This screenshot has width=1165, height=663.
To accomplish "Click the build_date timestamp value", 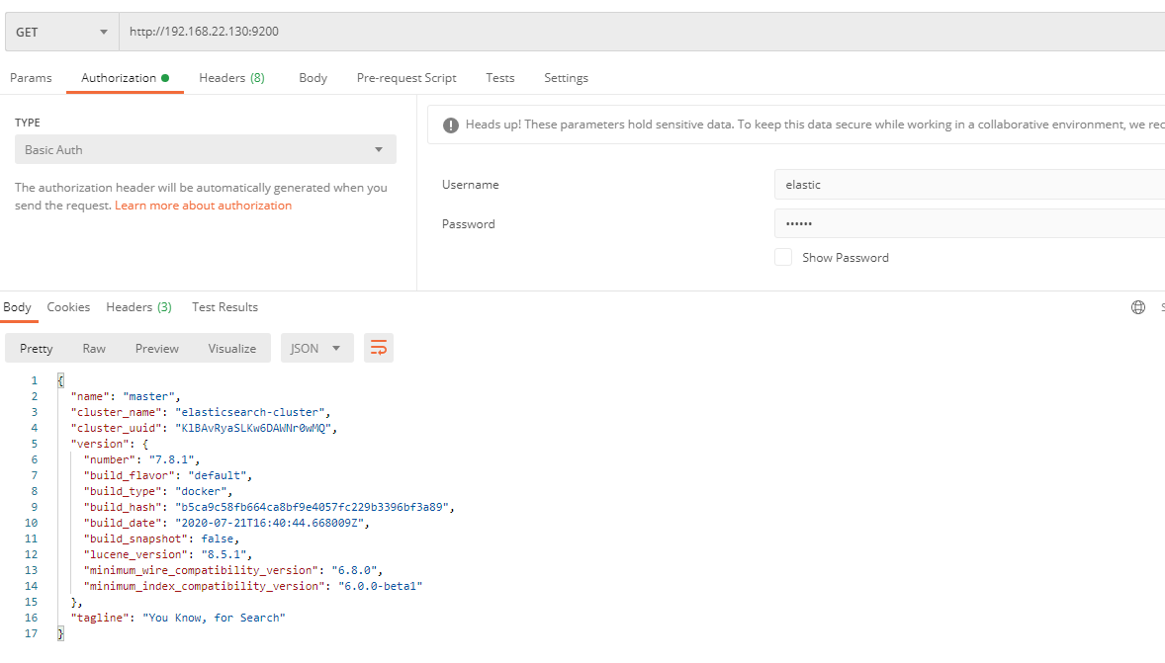I will (x=270, y=523).
